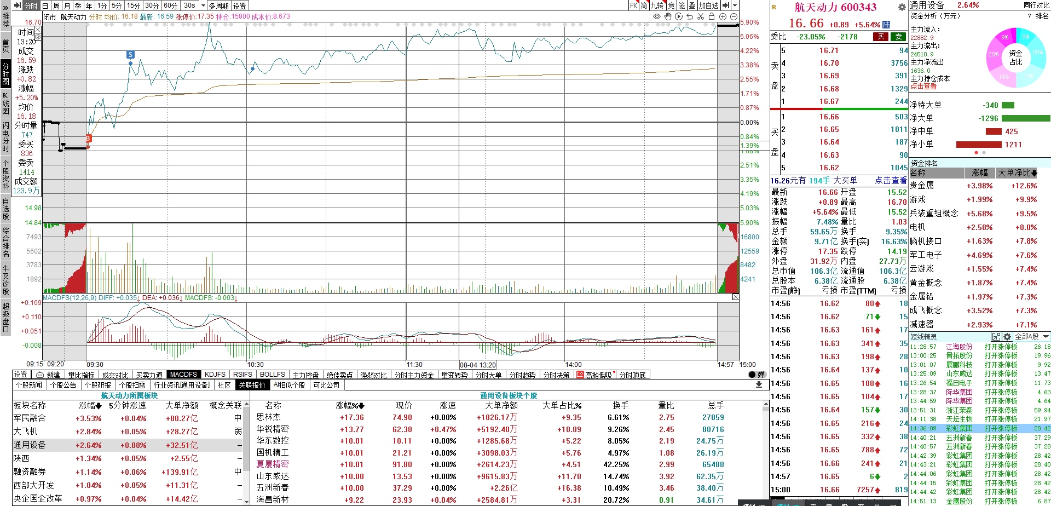
Task: Open the 个股公告 announcements tab
Action: 63,385
